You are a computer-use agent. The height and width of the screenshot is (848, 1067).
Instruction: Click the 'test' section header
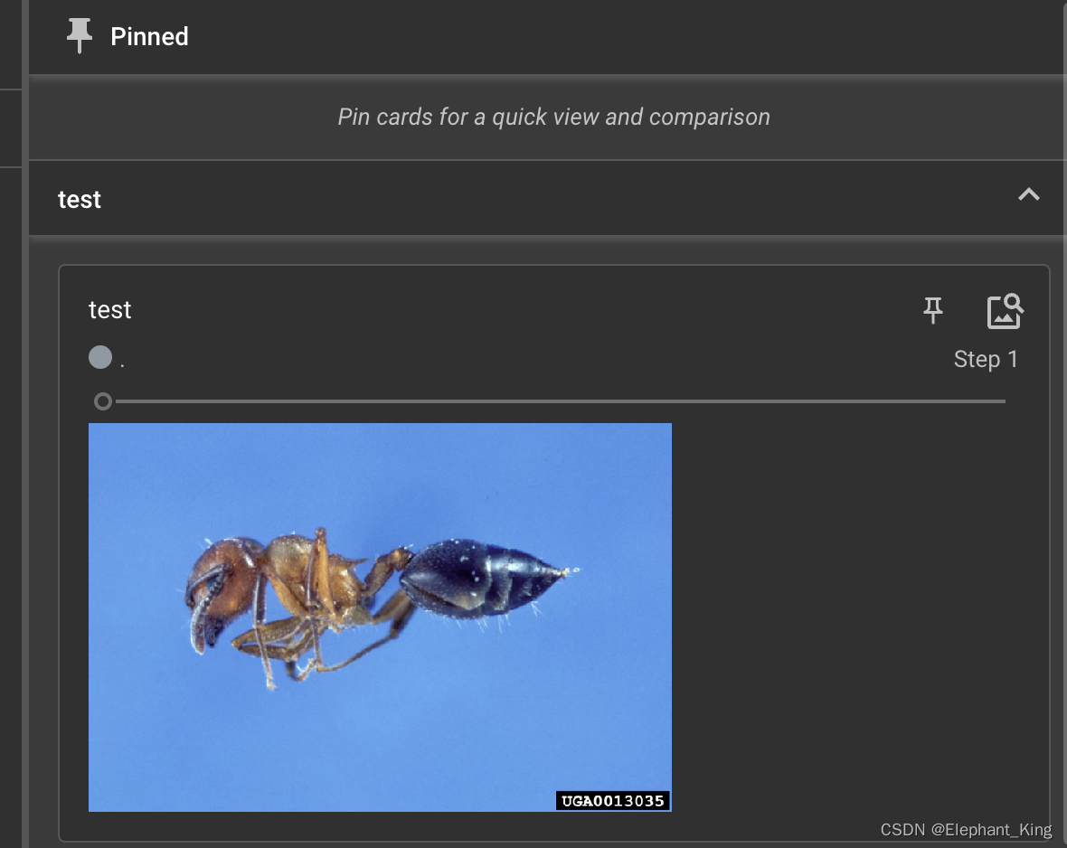click(x=546, y=198)
